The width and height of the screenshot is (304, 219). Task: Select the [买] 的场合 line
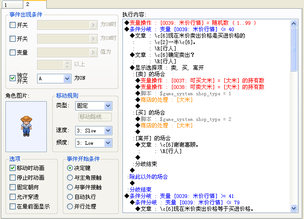click(x=149, y=113)
